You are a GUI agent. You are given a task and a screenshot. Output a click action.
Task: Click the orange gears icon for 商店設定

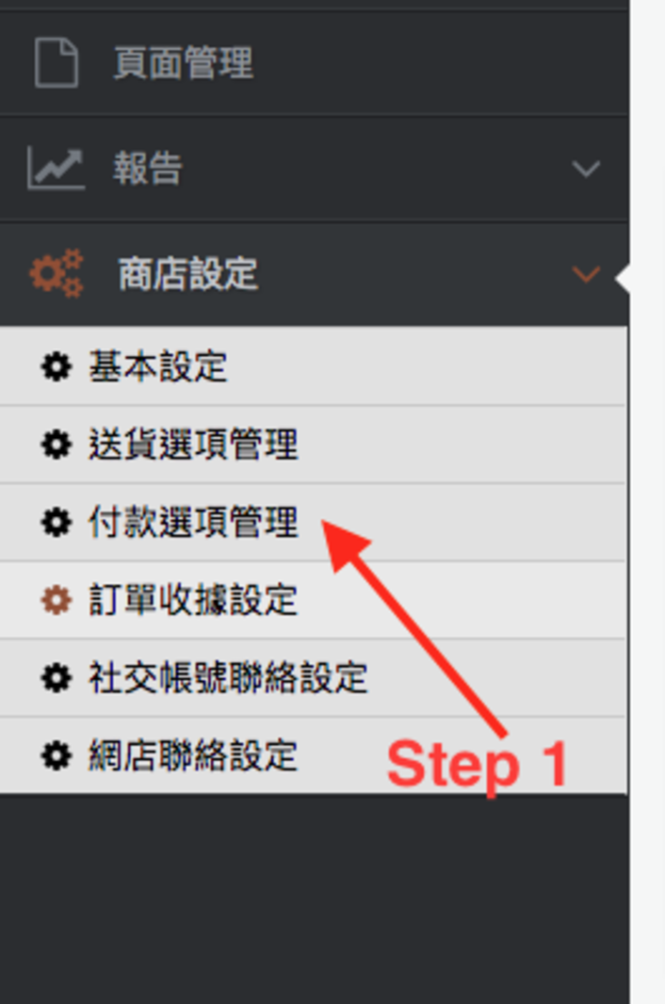coord(57,273)
